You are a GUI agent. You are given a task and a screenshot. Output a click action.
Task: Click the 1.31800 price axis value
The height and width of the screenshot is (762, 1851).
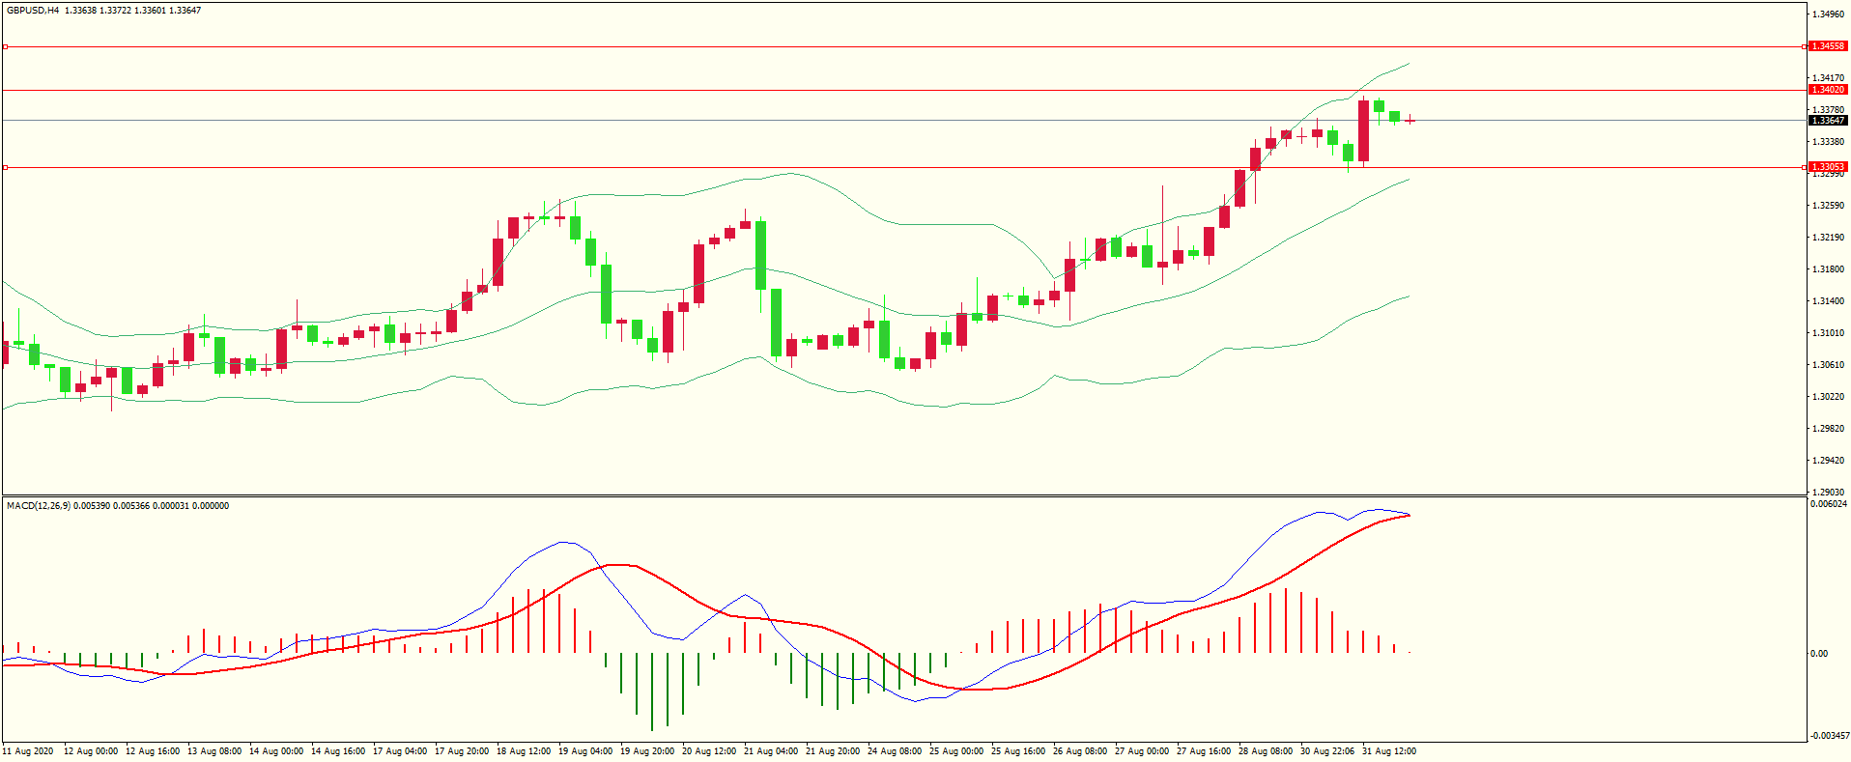(1829, 269)
